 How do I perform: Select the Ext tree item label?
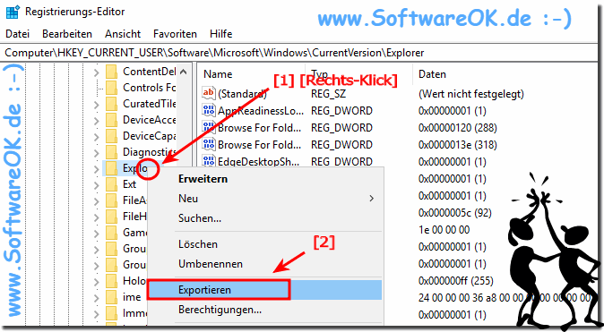[129, 184]
